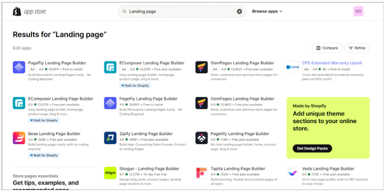
Task: Click the "Made by Shopify" banner label
Action: pos(309,106)
